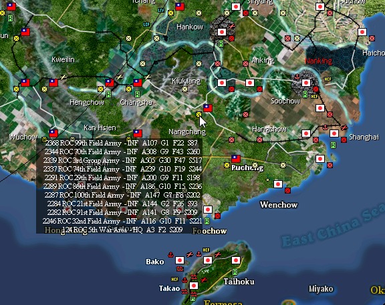Click the '2284 ROC 21st Field Army' row
The image size is (385, 305).
point(122,204)
